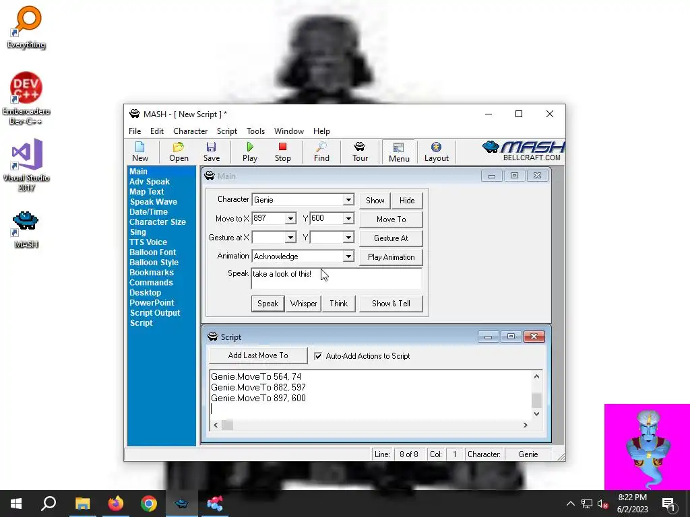Image resolution: width=690 pixels, height=517 pixels.
Task: Expand the Animation dropdown showing Acknowledge
Action: coord(348,256)
